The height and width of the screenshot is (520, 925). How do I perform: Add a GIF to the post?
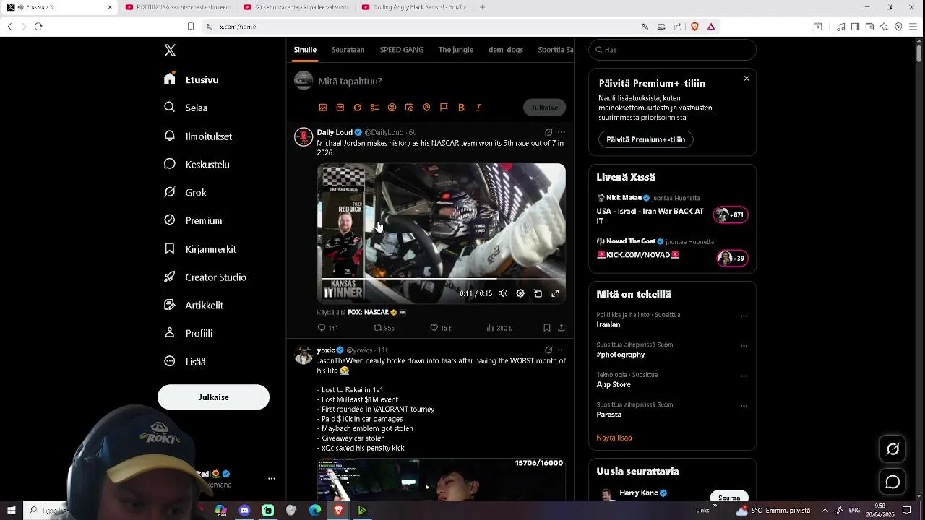point(340,108)
